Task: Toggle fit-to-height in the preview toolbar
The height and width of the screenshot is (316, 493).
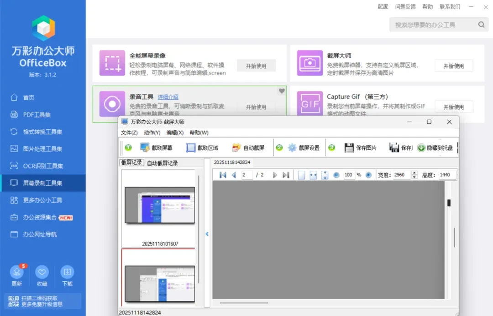Action: (325, 174)
